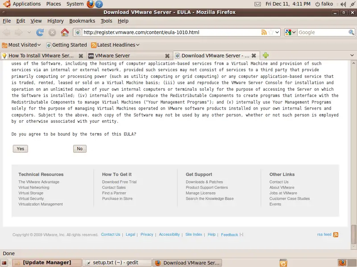Click the Feedback footer link

pyautogui.click(x=229, y=235)
